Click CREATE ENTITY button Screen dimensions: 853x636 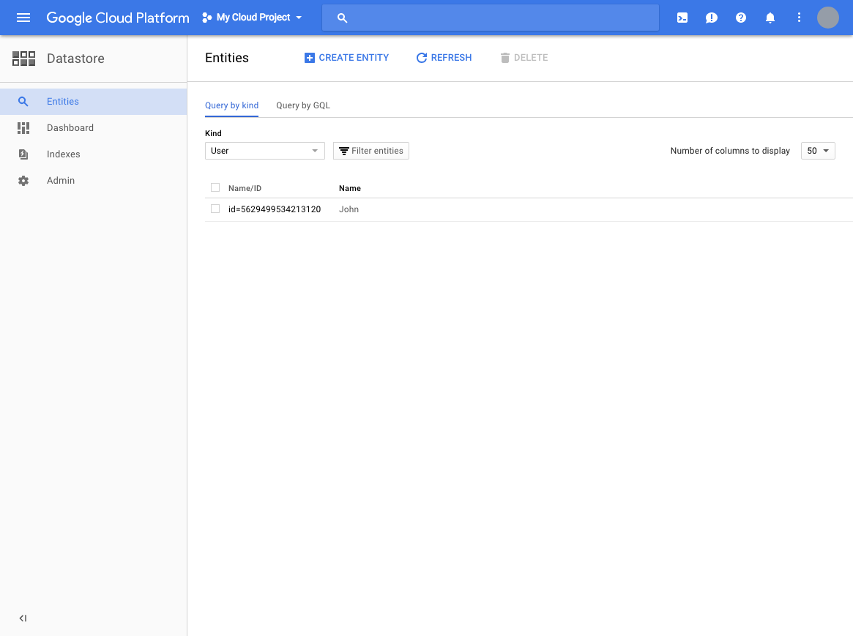pos(346,58)
